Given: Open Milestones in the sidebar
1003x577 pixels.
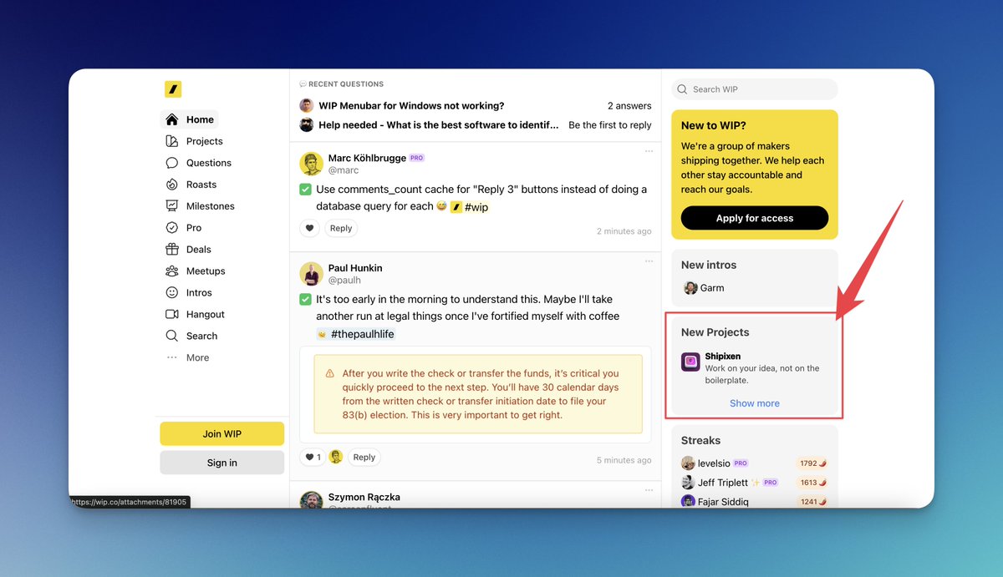Looking at the screenshot, I should [200, 206].
